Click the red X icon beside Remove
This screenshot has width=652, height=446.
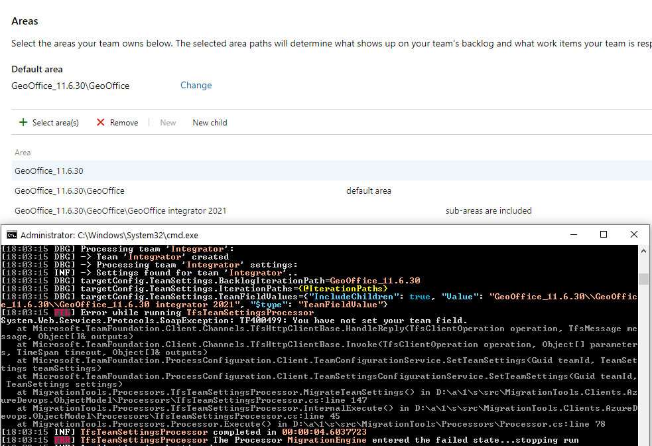pos(101,122)
